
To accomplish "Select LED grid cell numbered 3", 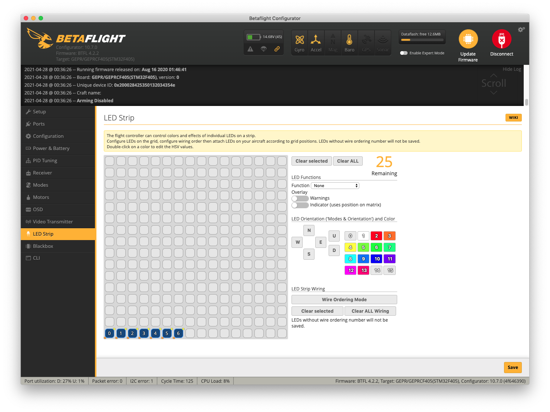I will 144,333.
